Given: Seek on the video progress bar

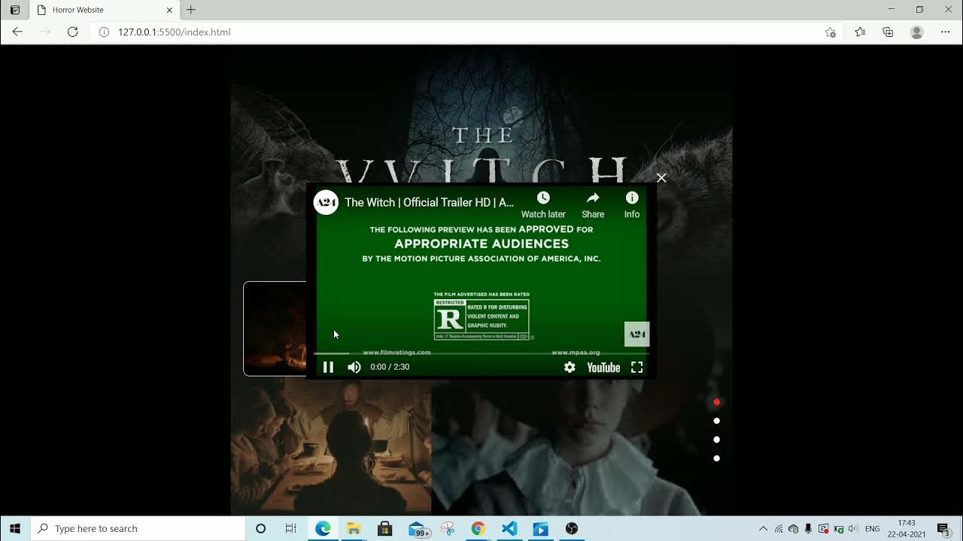Looking at the screenshot, I should (481, 352).
